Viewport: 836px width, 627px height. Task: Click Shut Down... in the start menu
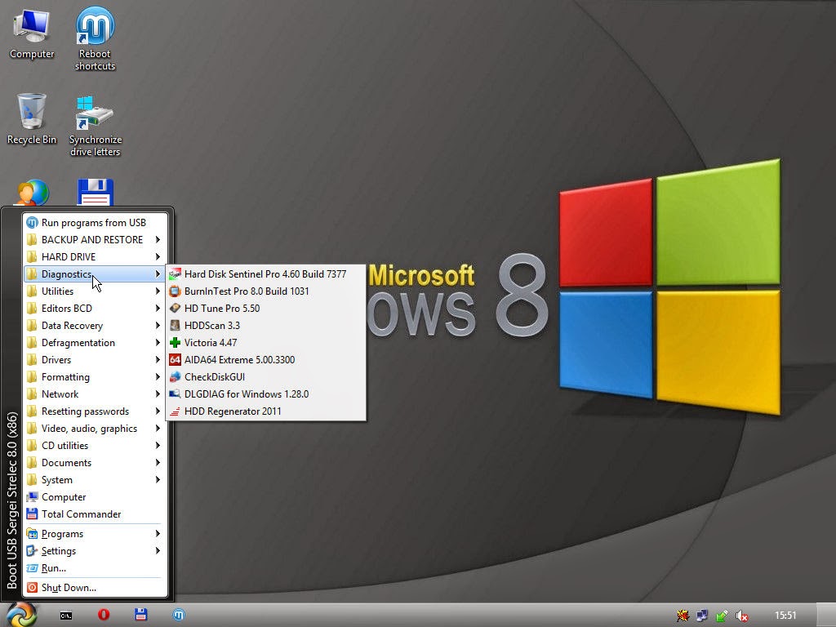tap(96, 588)
